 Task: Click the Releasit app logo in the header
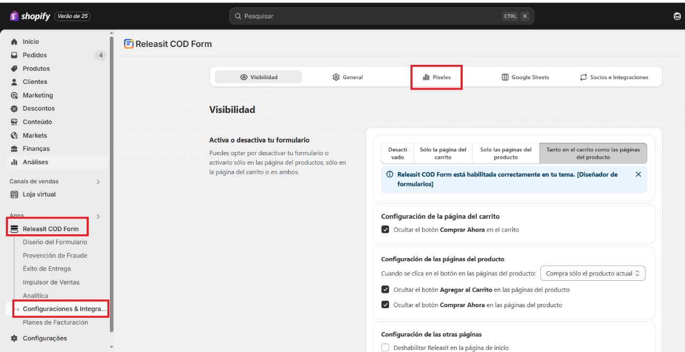point(128,44)
